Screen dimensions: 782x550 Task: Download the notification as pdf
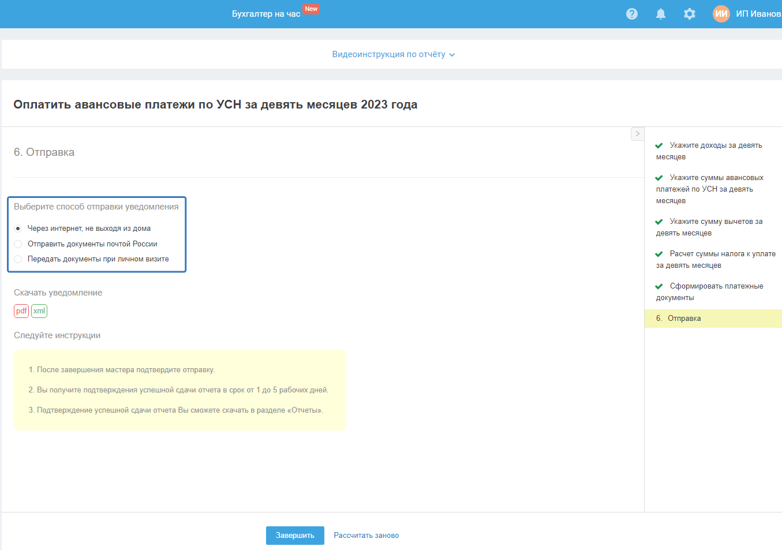[21, 311]
